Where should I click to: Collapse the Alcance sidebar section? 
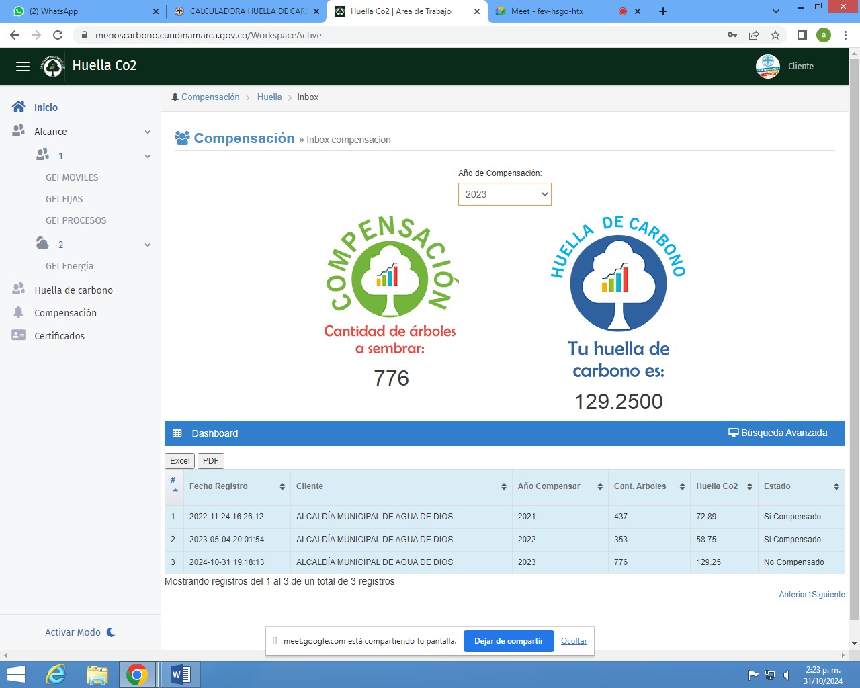[x=148, y=132]
